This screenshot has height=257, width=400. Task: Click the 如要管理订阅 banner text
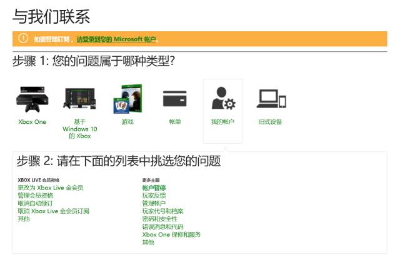52,39
